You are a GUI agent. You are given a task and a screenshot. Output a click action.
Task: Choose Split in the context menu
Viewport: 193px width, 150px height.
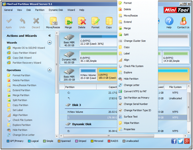[138, 35]
